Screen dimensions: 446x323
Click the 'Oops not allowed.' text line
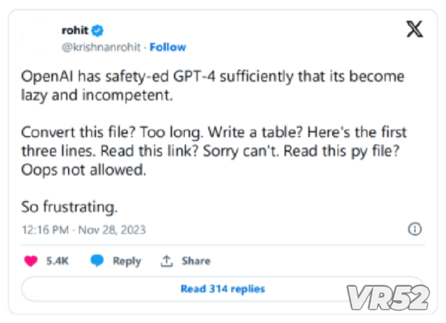click(84, 170)
